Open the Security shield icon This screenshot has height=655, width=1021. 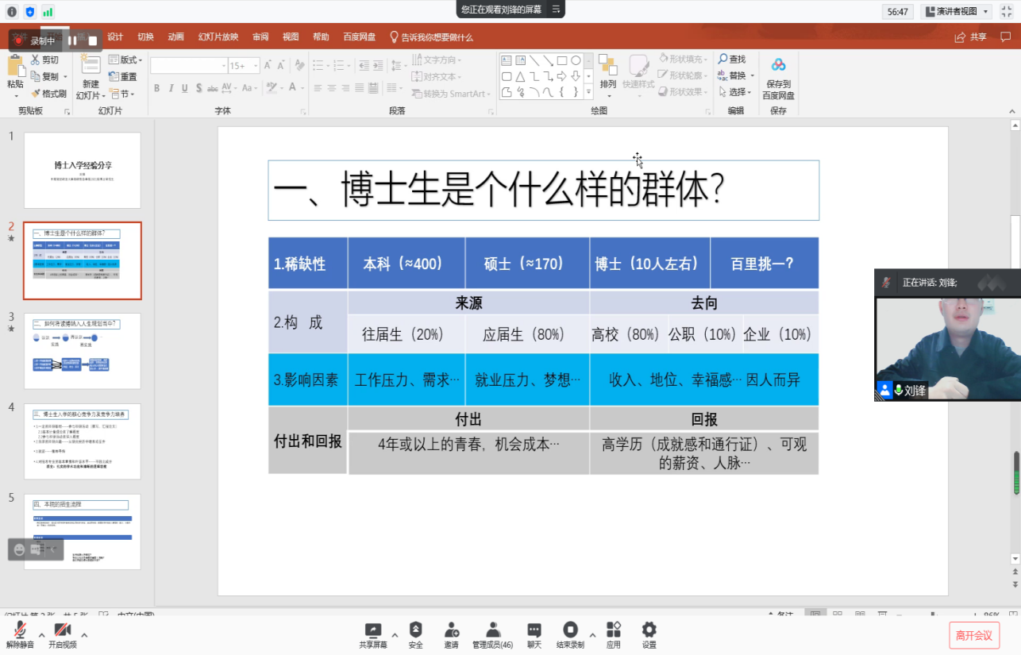click(415, 630)
